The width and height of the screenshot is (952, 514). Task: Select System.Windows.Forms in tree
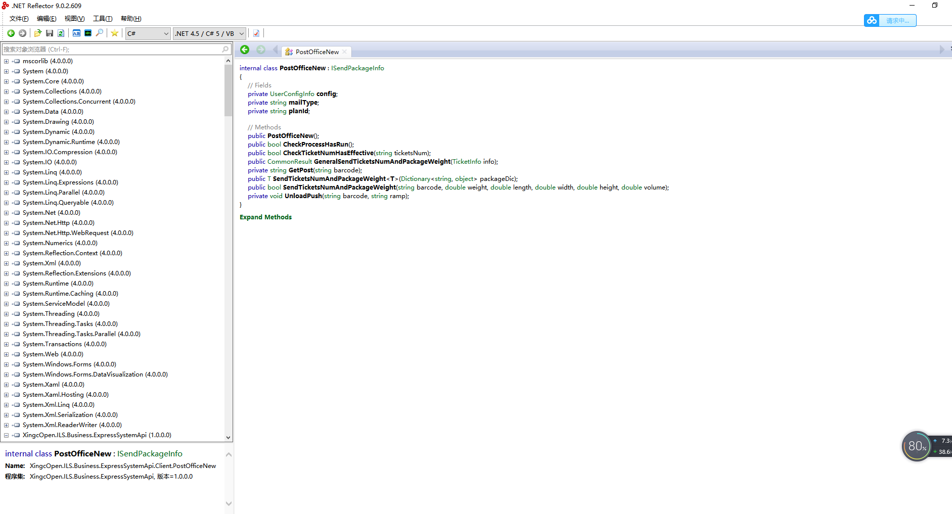point(69,364)
